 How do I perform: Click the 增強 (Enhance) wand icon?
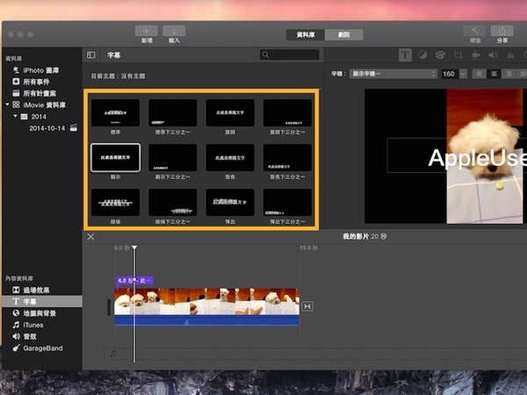coord(476,31)
